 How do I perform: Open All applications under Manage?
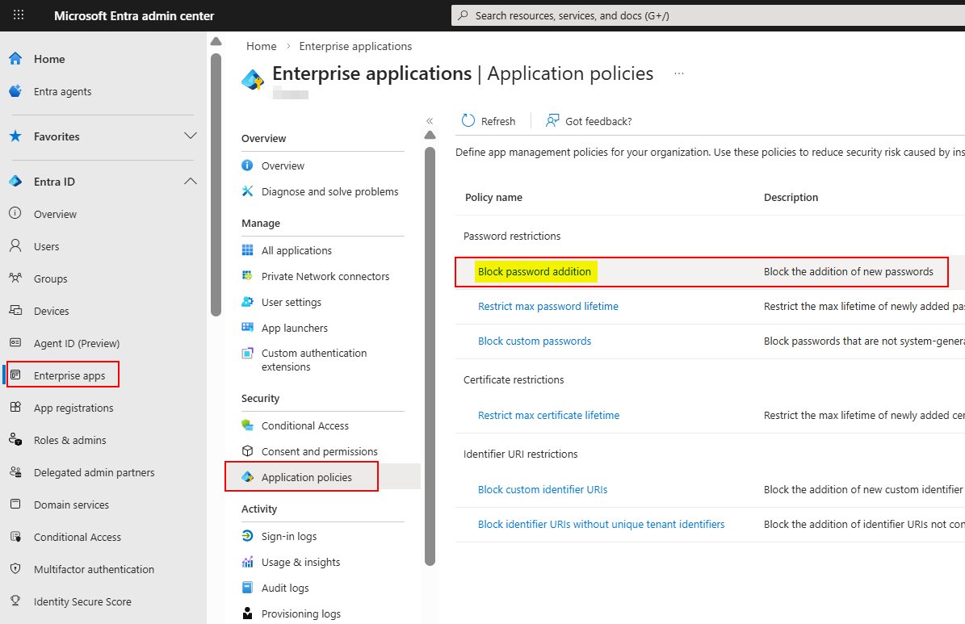pos(296,250)
